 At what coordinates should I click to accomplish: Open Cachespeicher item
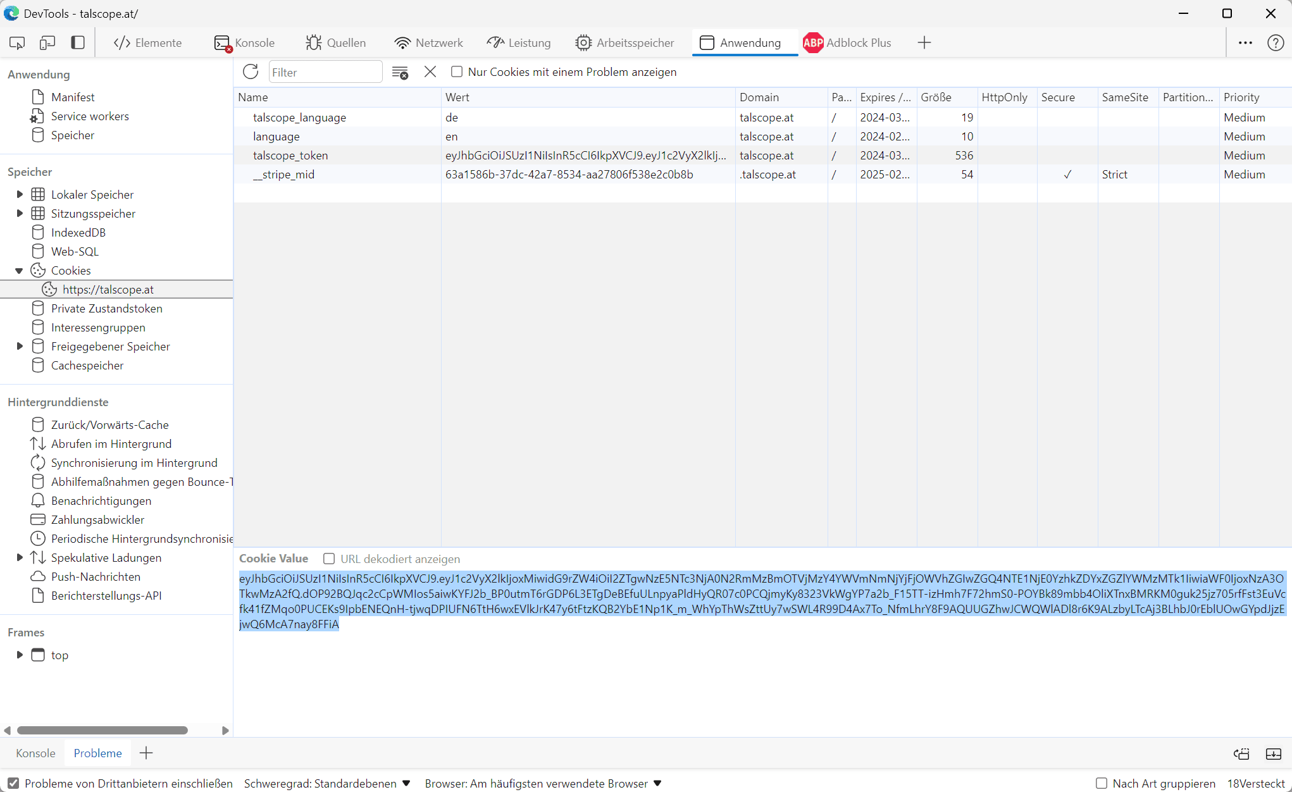click(x=87, y=365)
